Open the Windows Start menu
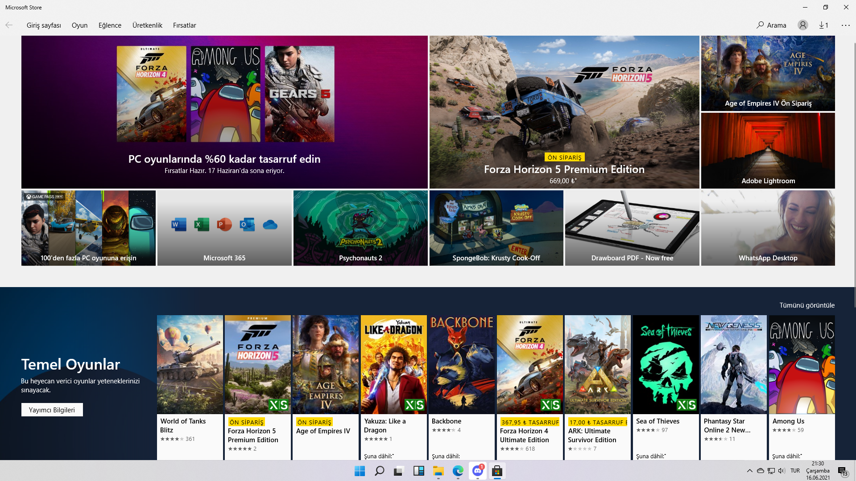This screenshot has width=856, height=481. point(360,471)
